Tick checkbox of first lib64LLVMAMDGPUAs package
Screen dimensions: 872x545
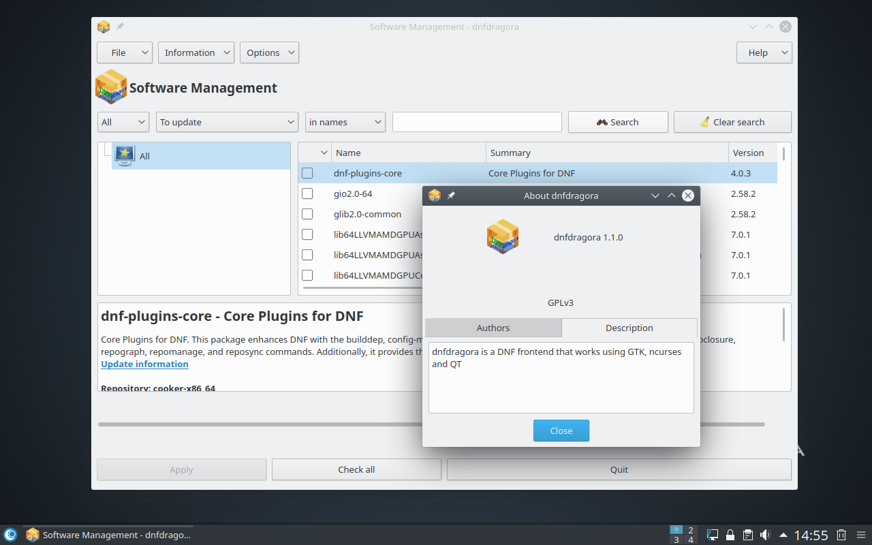click(307, 234)
